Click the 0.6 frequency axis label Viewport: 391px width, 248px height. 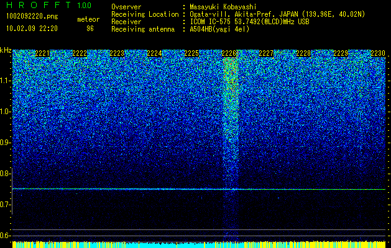pos(4,236)
